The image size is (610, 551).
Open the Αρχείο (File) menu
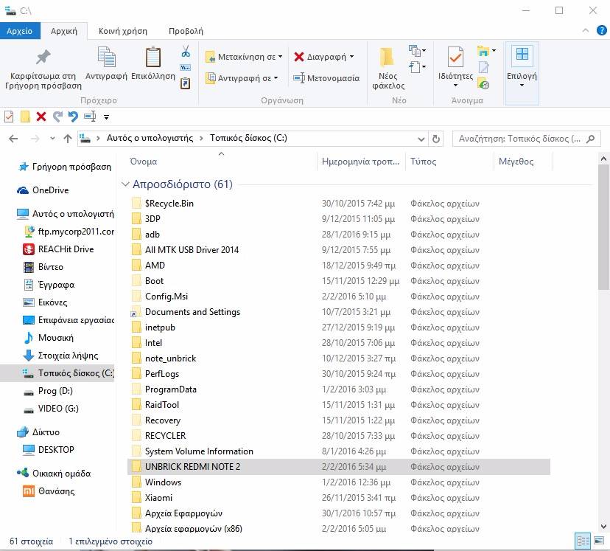[x=19, y=31]
